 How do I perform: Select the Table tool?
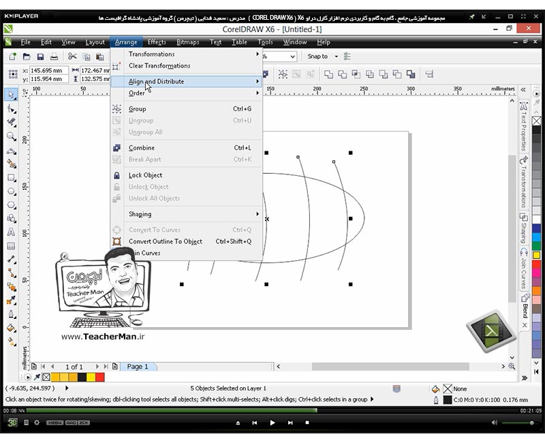click(x=11, y=246)
